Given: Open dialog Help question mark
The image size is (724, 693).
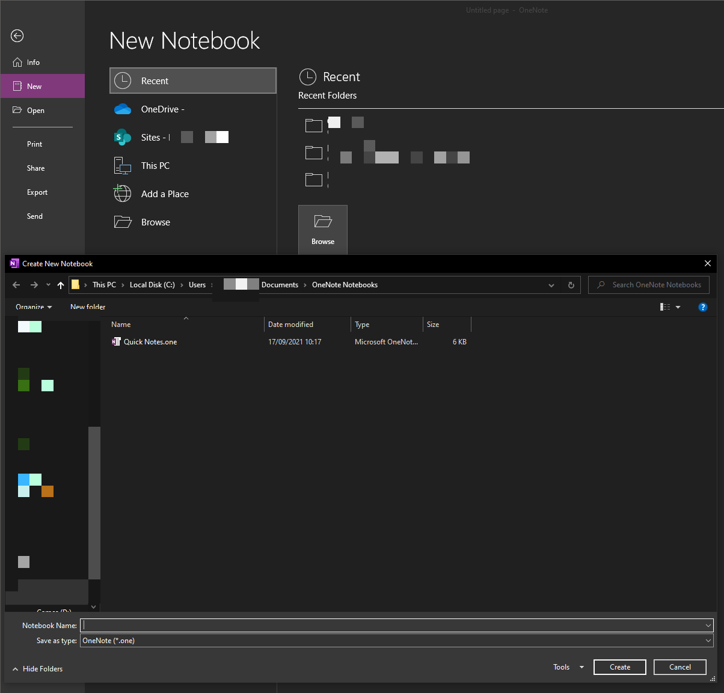Looking at the screenshot, I should [702, 307].
